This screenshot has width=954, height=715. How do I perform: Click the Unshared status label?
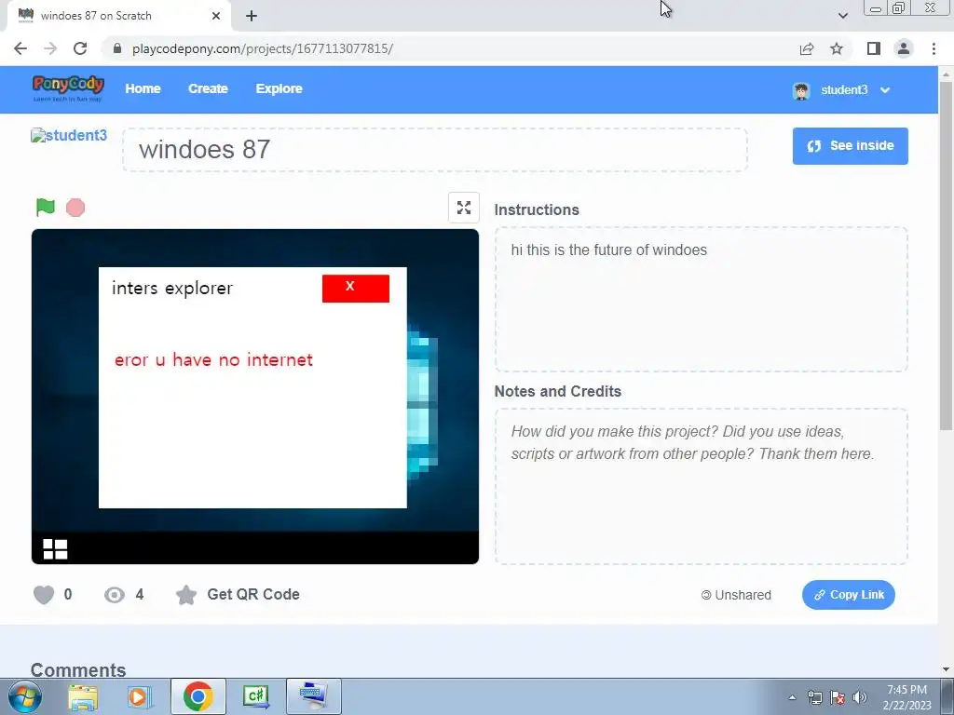[736, 595]
